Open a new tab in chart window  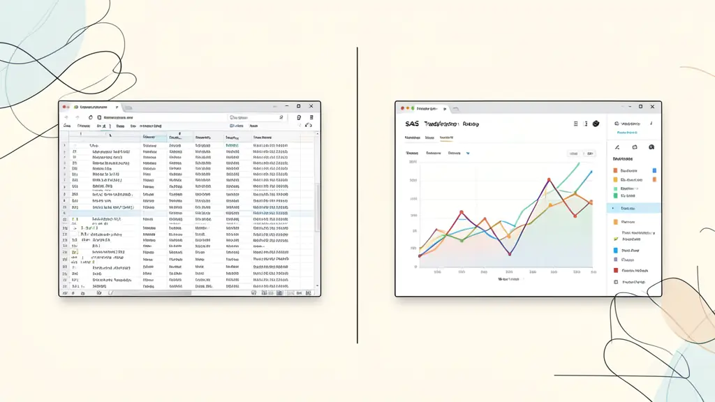[455, 109]
